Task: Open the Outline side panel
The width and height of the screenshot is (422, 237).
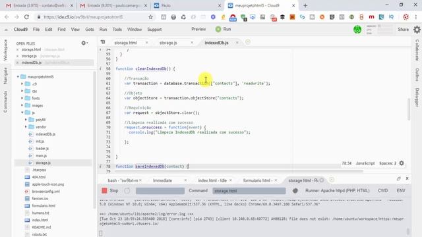Action: [417, 74]
